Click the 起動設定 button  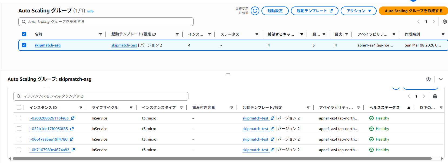click(x=275, y=11)
